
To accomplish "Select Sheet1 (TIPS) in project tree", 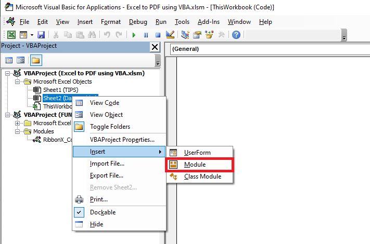I will (x=61, y=90).
